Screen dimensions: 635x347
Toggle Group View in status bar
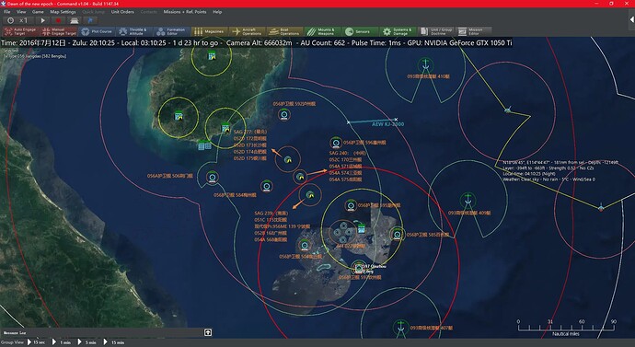pos(12,342)
